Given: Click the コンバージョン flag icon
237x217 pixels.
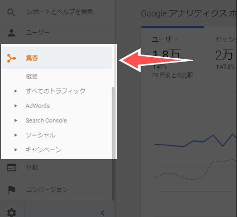Looking at the screenshot, I should [x=12, y=190].
